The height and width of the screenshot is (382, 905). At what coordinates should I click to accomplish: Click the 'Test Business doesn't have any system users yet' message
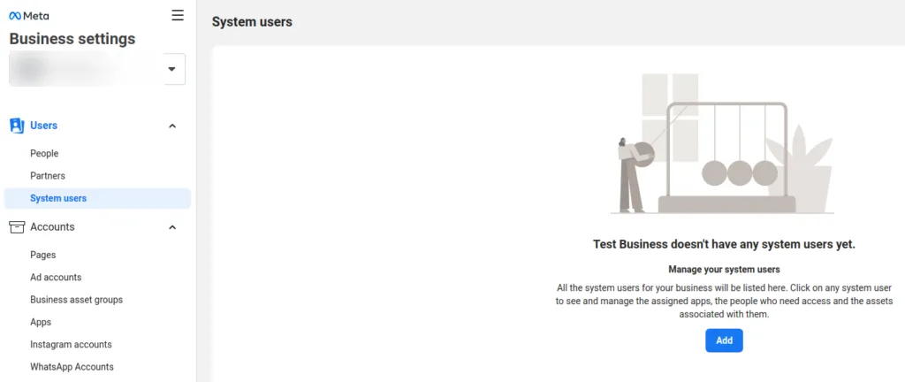point(725,245)
